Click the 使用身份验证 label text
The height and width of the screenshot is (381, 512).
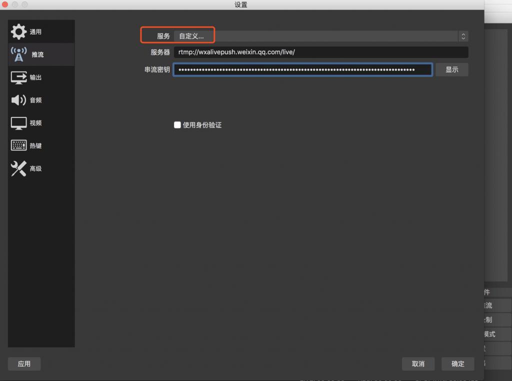[x=202, y=125]
